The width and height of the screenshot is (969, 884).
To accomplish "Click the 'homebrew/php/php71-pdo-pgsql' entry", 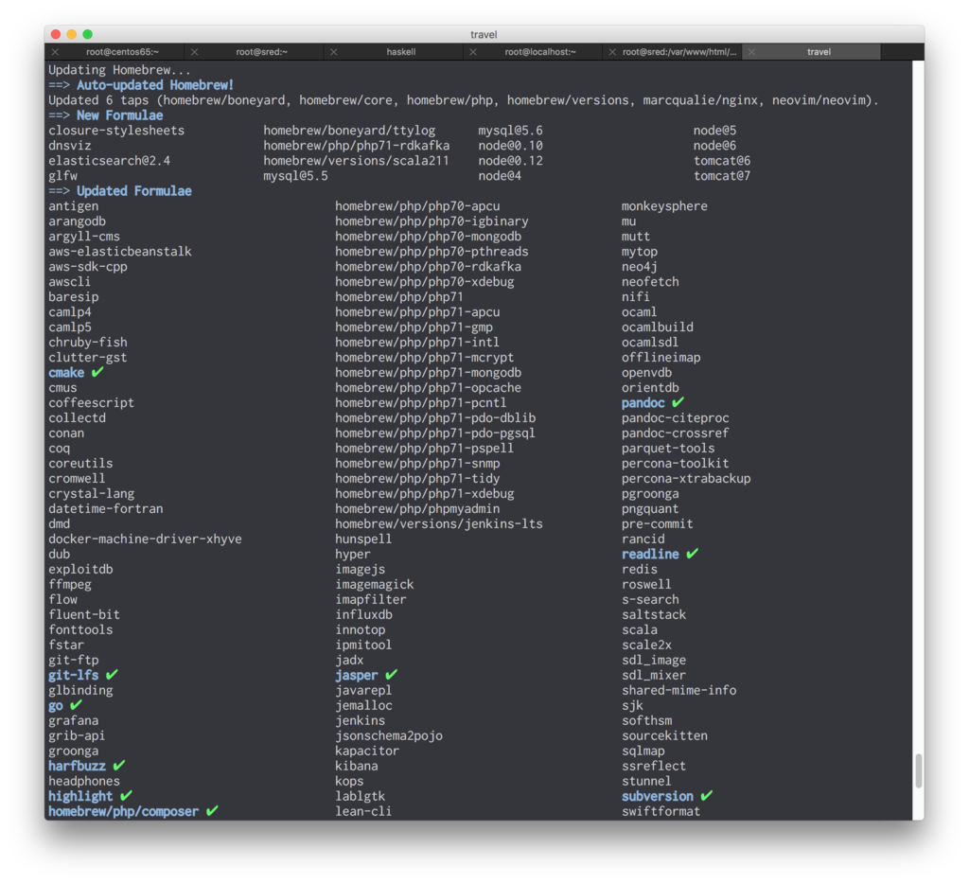I will coord(435,433).
